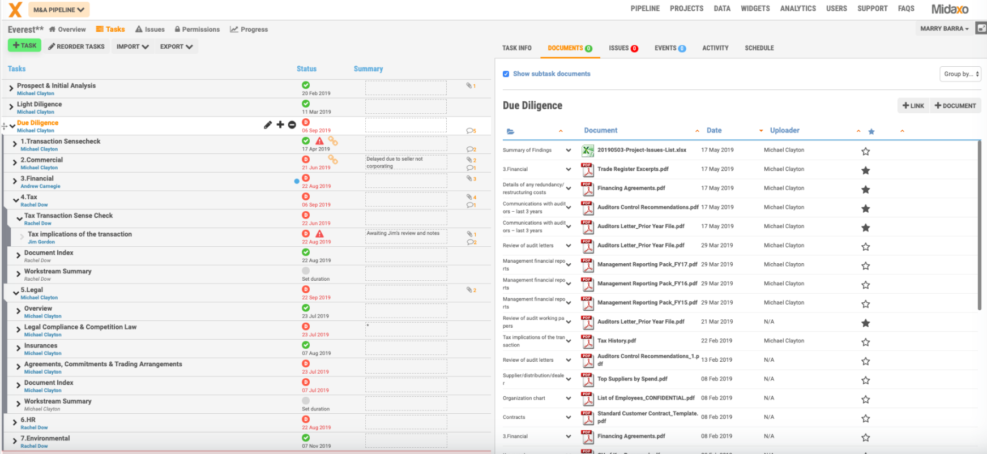
Task: Open MARRY BARRA user menu
Action: (x=944, y=29)
